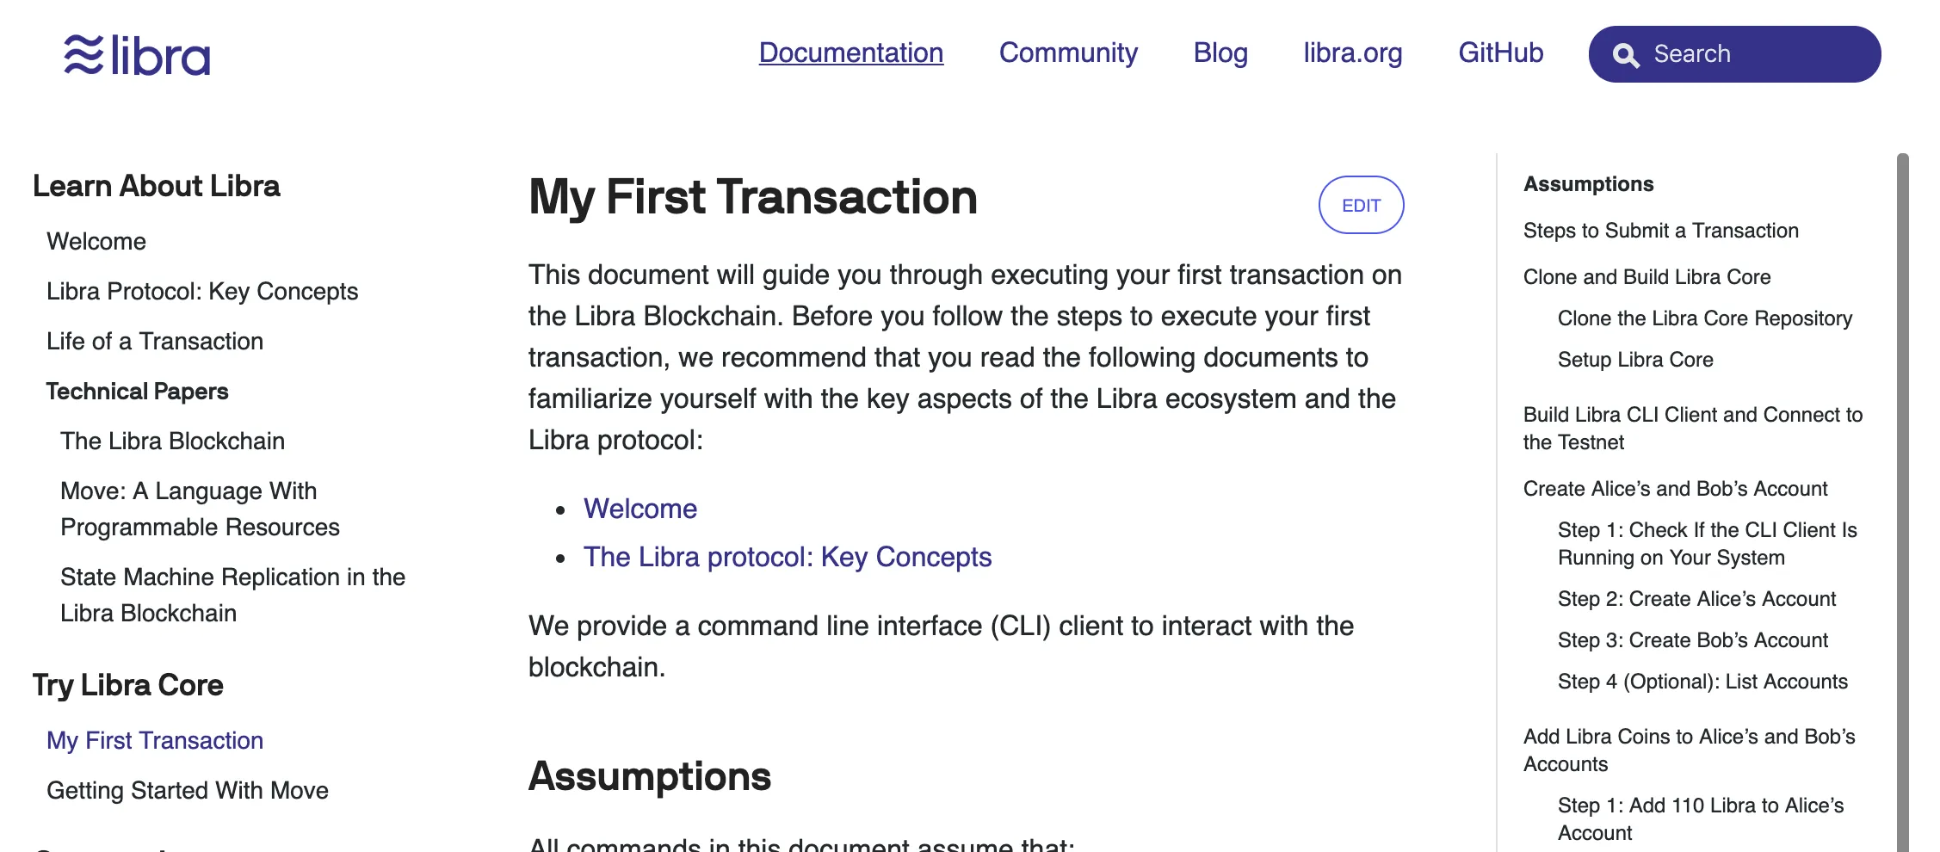This screenshot has height=852, width=1940.
Task: Open the GitHub nav link
Action: [x=1500, y=52]
